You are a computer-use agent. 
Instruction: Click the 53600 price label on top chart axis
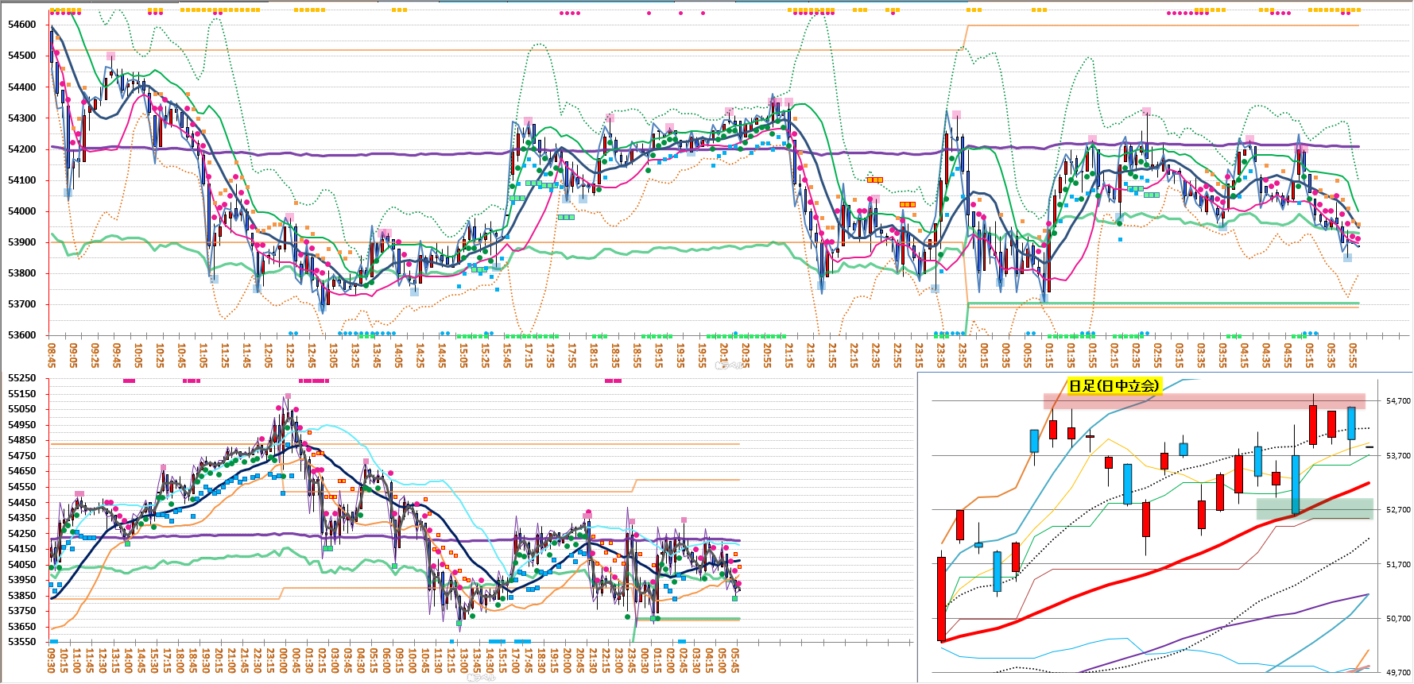pyautogui.click(x=22, y=335)
